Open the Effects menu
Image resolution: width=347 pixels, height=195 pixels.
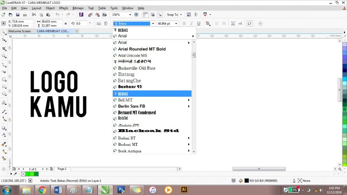[63, 8]
